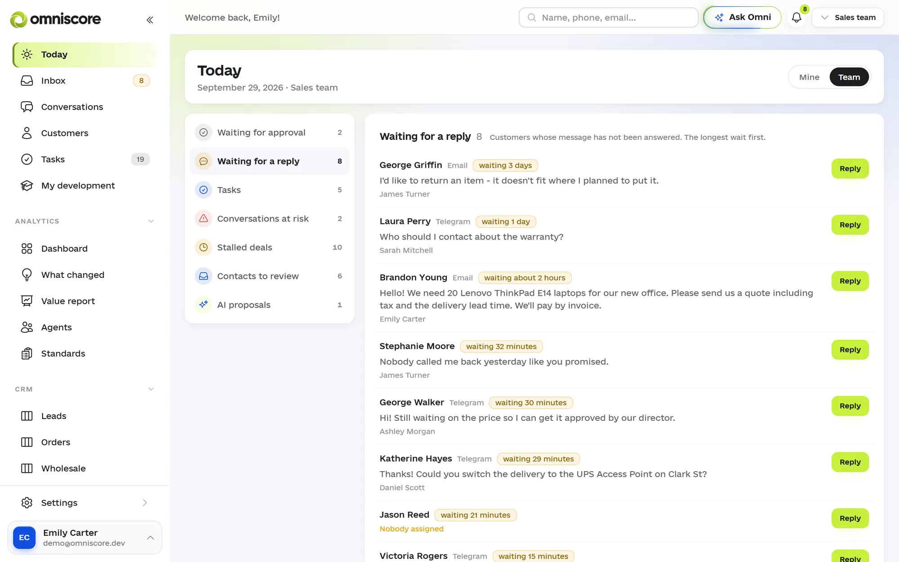Switch view to Mine
899x562 pixels.
[809, 77]
